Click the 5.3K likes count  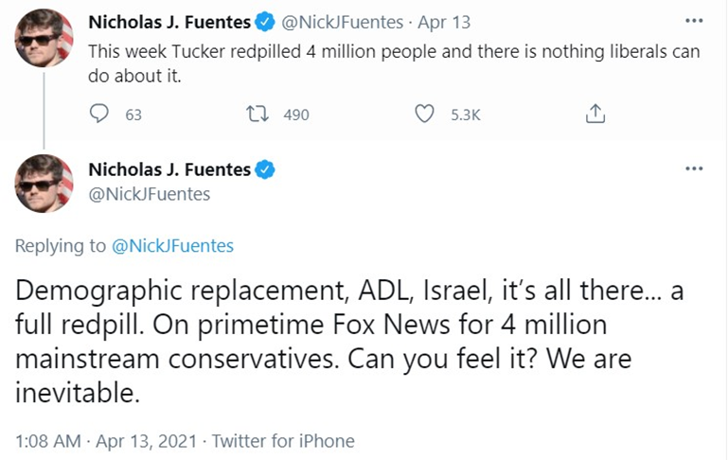(465, 115)
